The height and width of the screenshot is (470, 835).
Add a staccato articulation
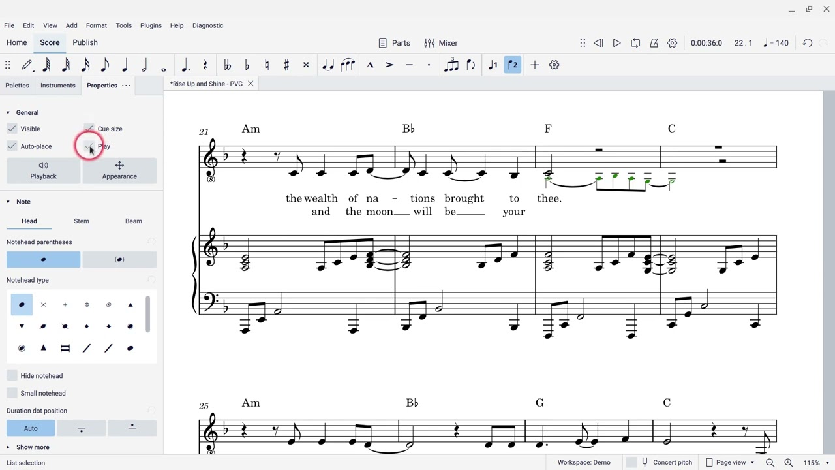click(x=429, y=65)
